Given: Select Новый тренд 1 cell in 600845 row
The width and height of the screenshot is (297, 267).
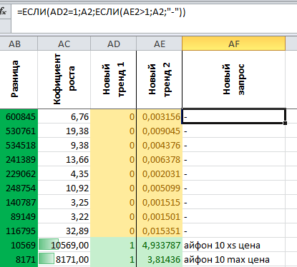Looking at the screenshot, I should pos(113,116).
